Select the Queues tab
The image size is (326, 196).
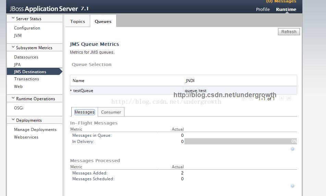click(x=103, y=21)
